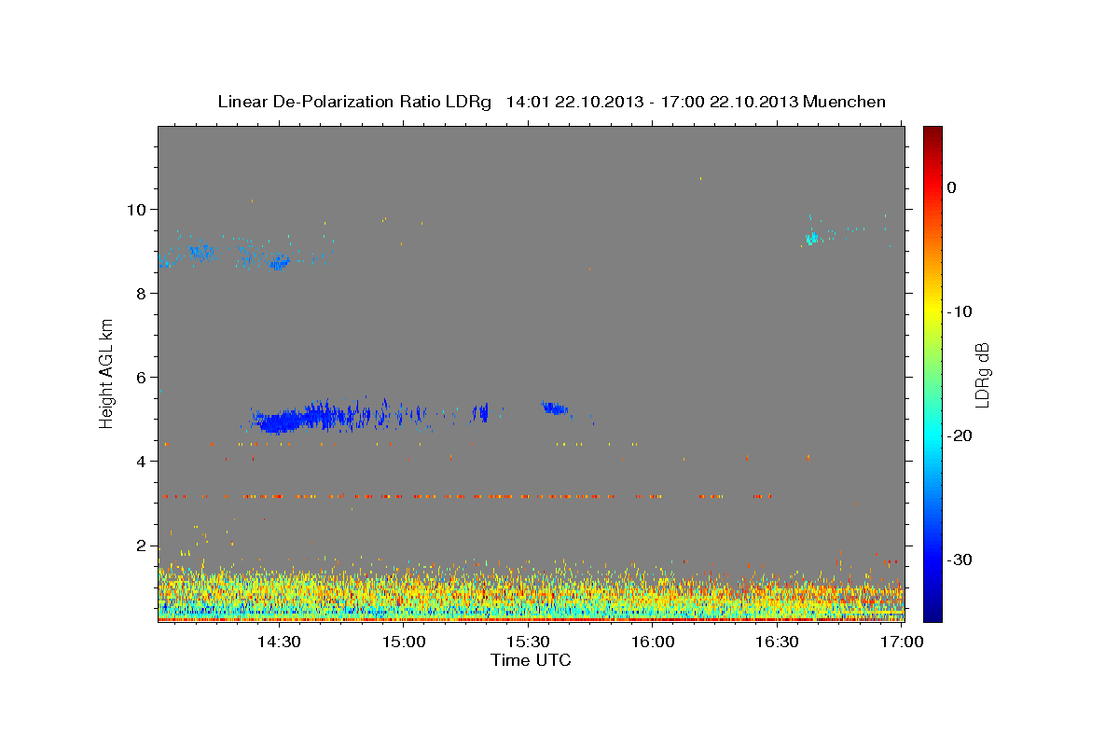Click the colorbar value -30

point(960,559)
